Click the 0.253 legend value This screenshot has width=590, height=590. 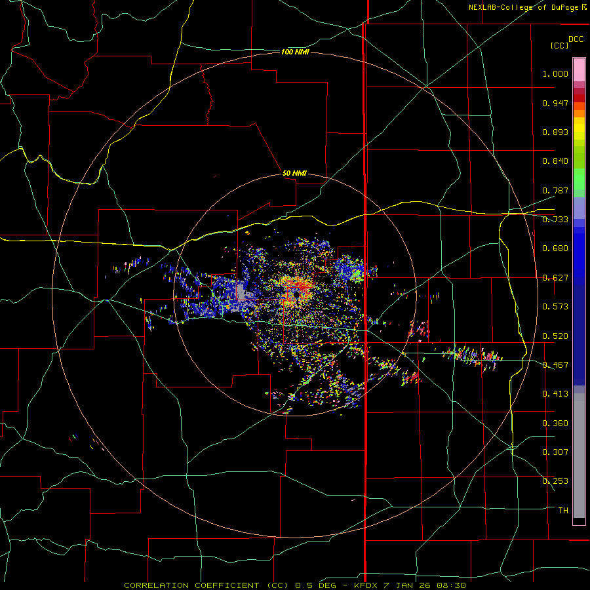click(555, 481)
